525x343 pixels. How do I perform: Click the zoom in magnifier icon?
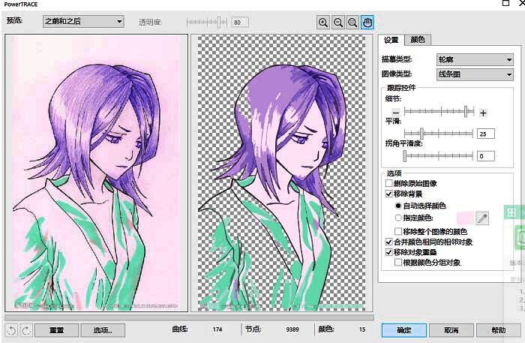pyautogui.click(x=323, y=23)
